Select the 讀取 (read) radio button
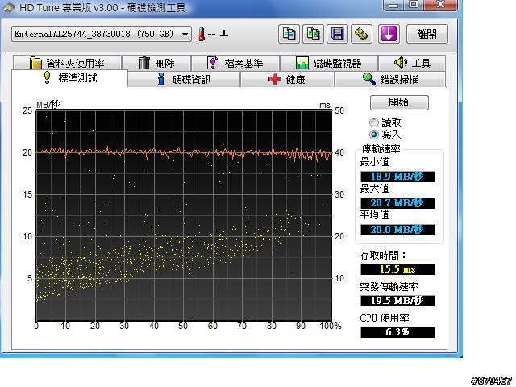Viewport: 516px width, 387px height. tap(374, 123)
